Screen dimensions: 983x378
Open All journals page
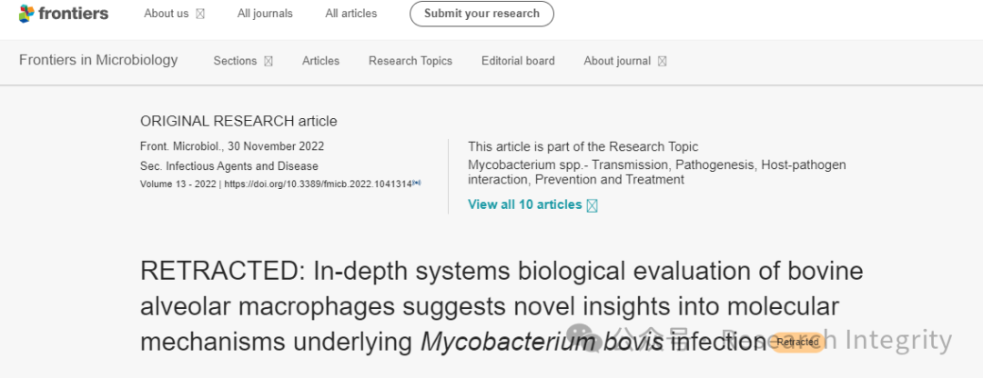pos(265,14)
